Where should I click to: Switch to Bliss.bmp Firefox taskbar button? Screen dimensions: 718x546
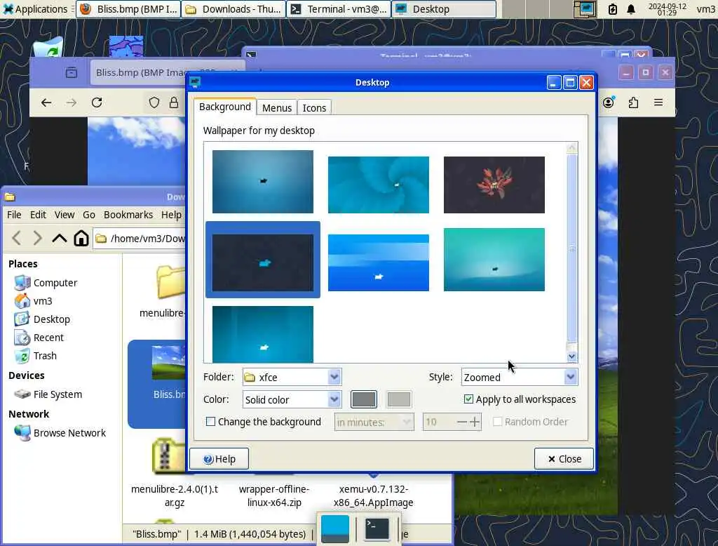point(128,8)
